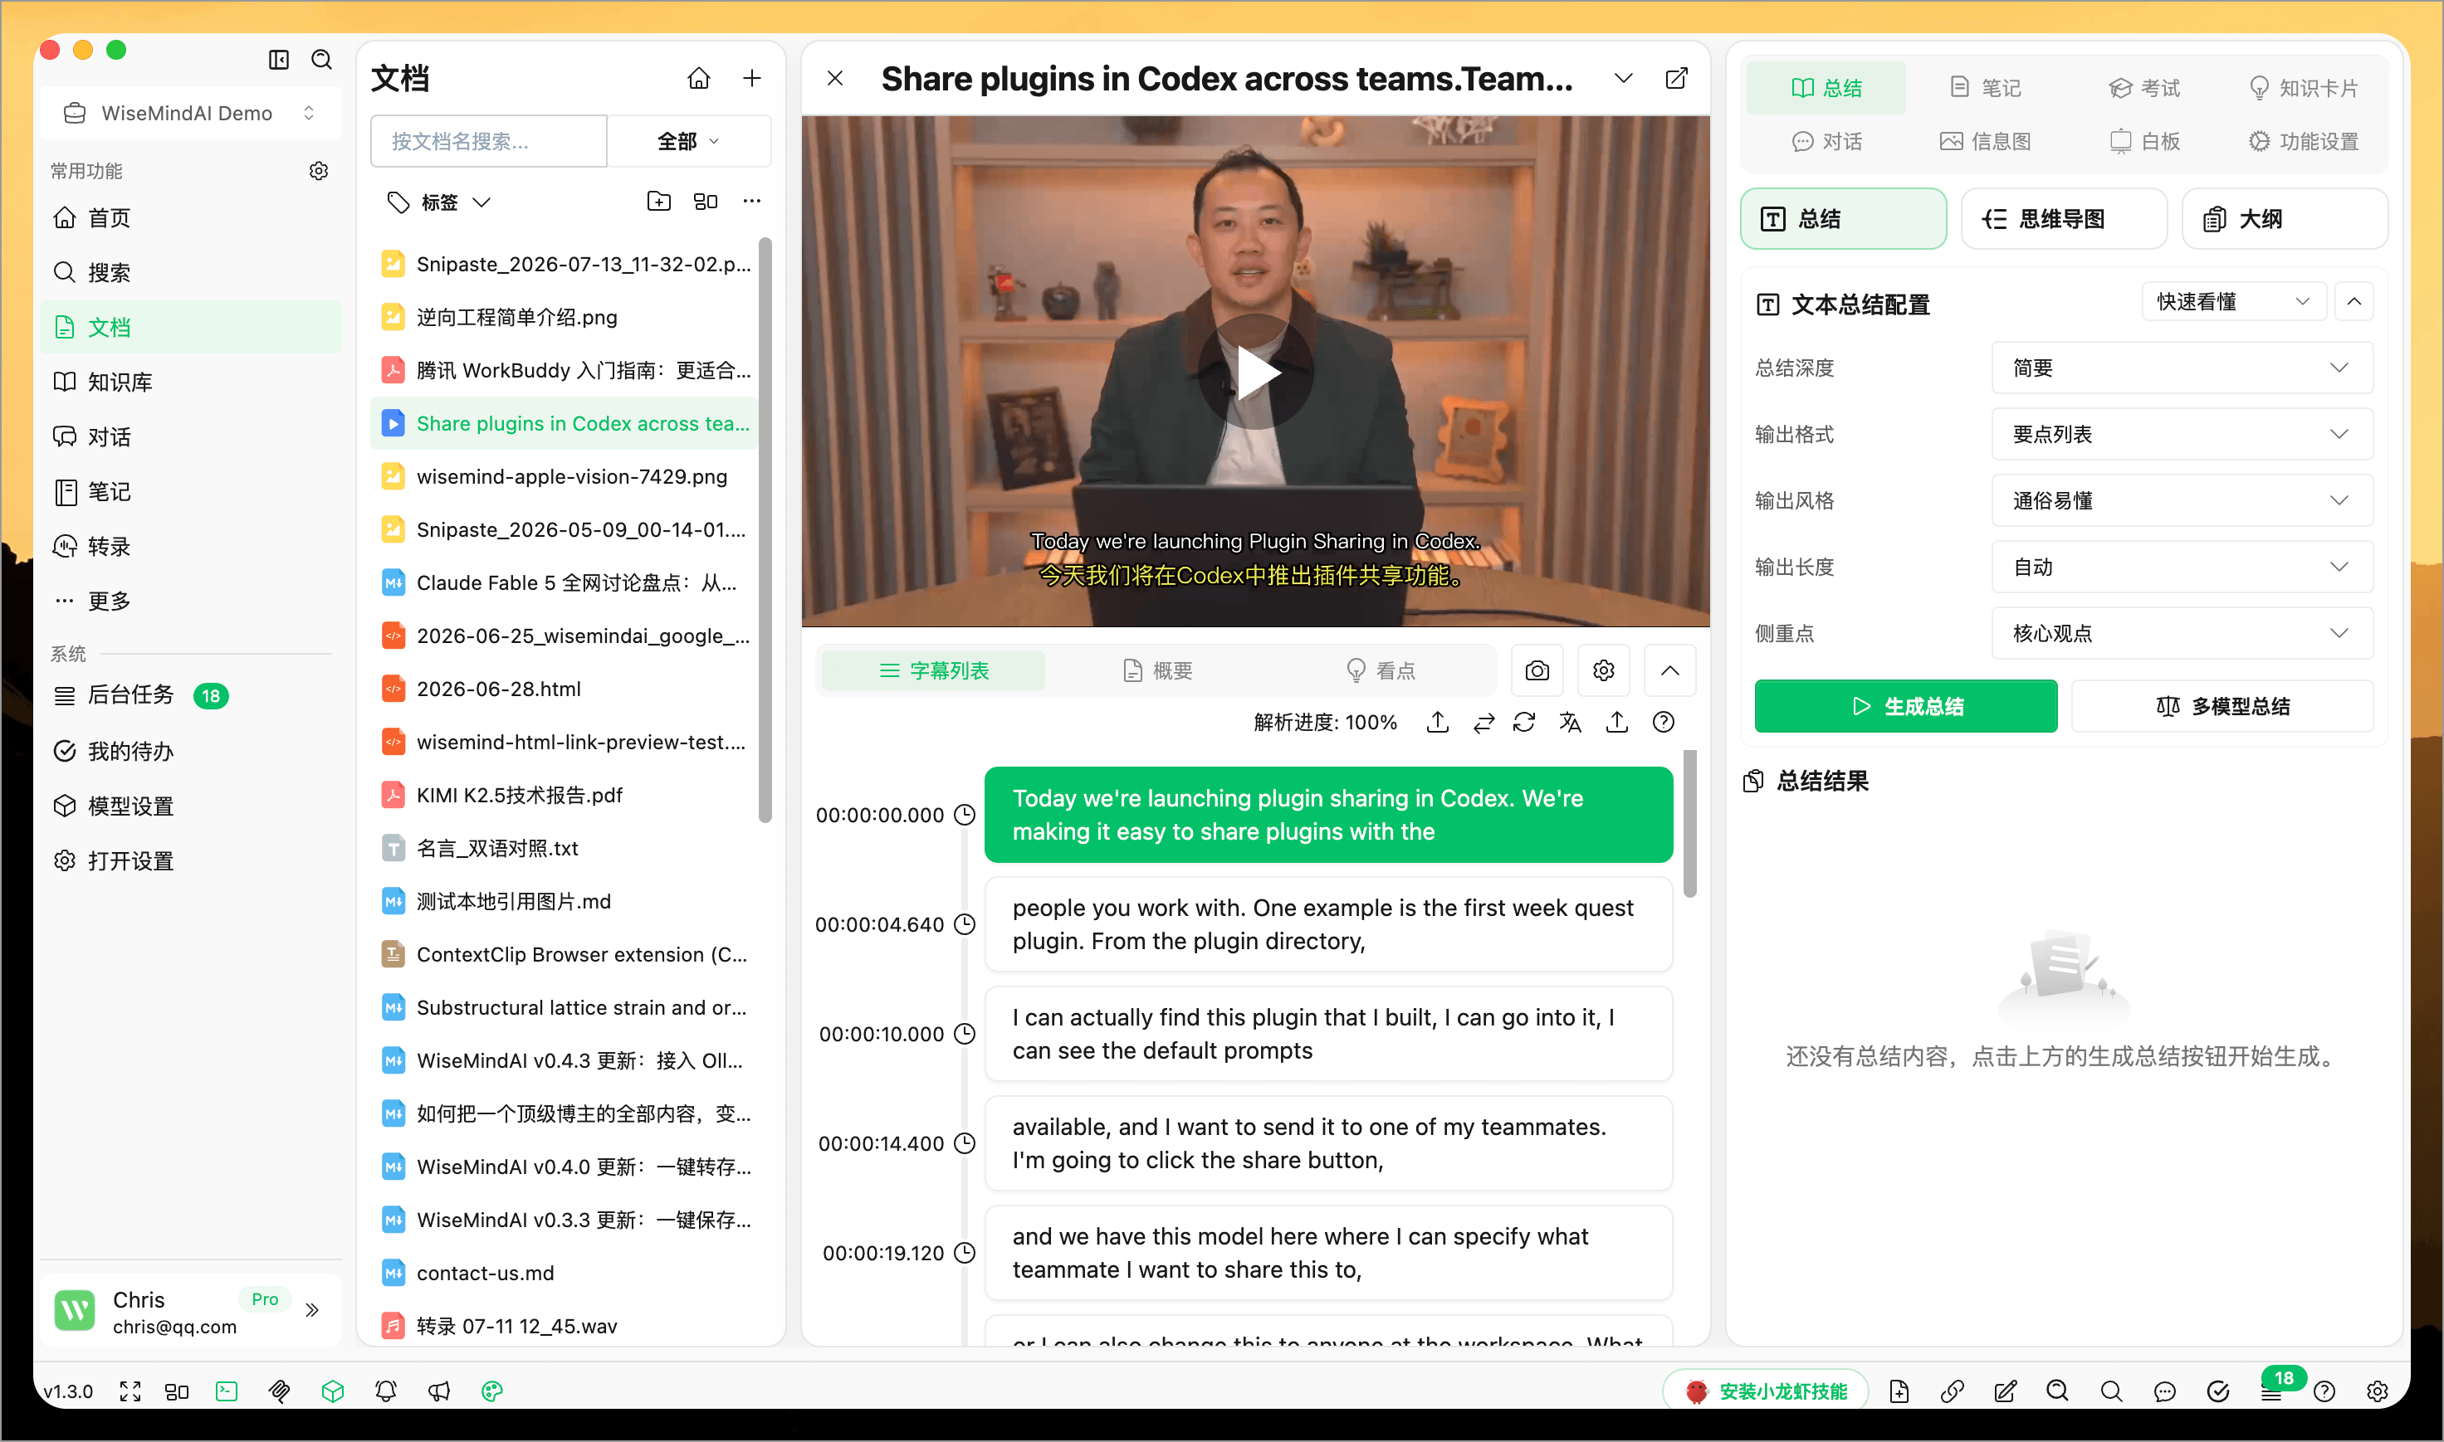This screenshot has height=1442, width=2444.
Task: Click the link icon in bottom bar
Action: (x=1952, y=1391)
